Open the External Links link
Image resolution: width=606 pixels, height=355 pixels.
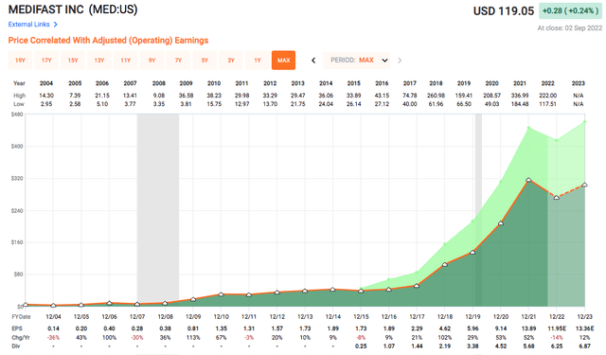pos(29,25)
